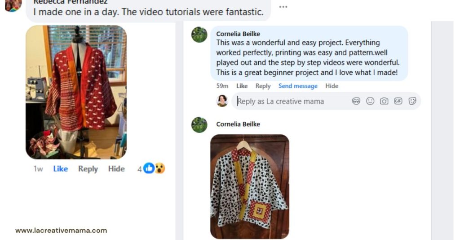Click Cornelia Beilke's avatar on first comment

tap(199, 34)
